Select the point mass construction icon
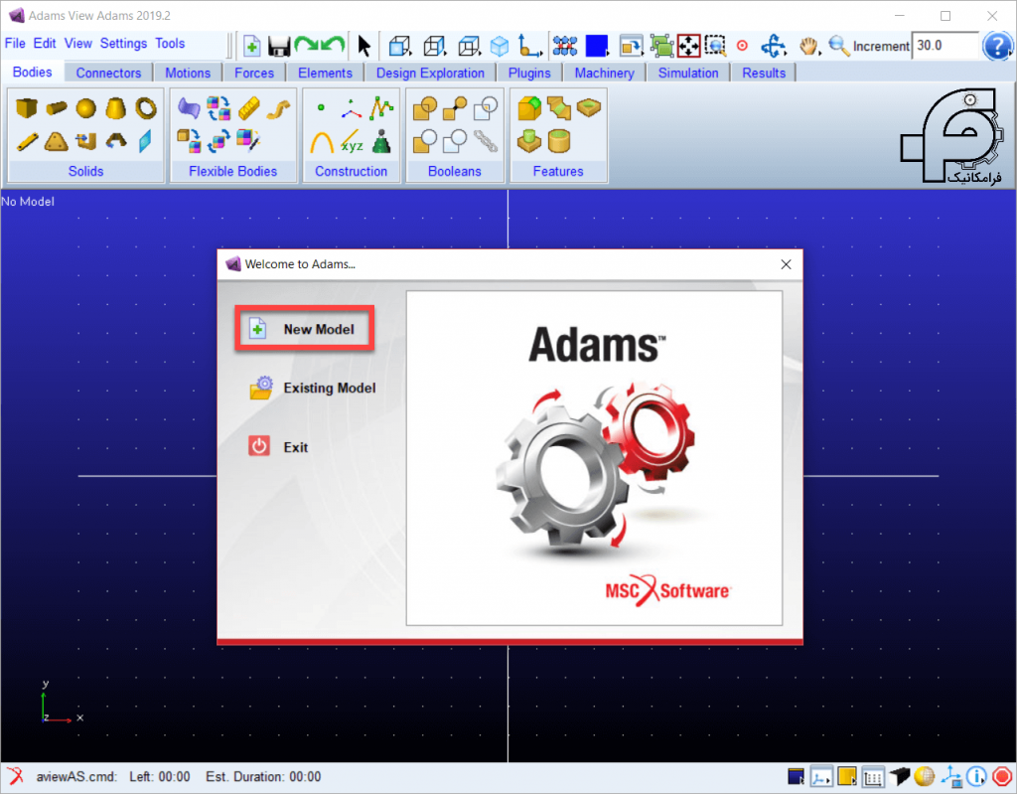The width and height of the screenshot is (1017, 794). (382, 141)
